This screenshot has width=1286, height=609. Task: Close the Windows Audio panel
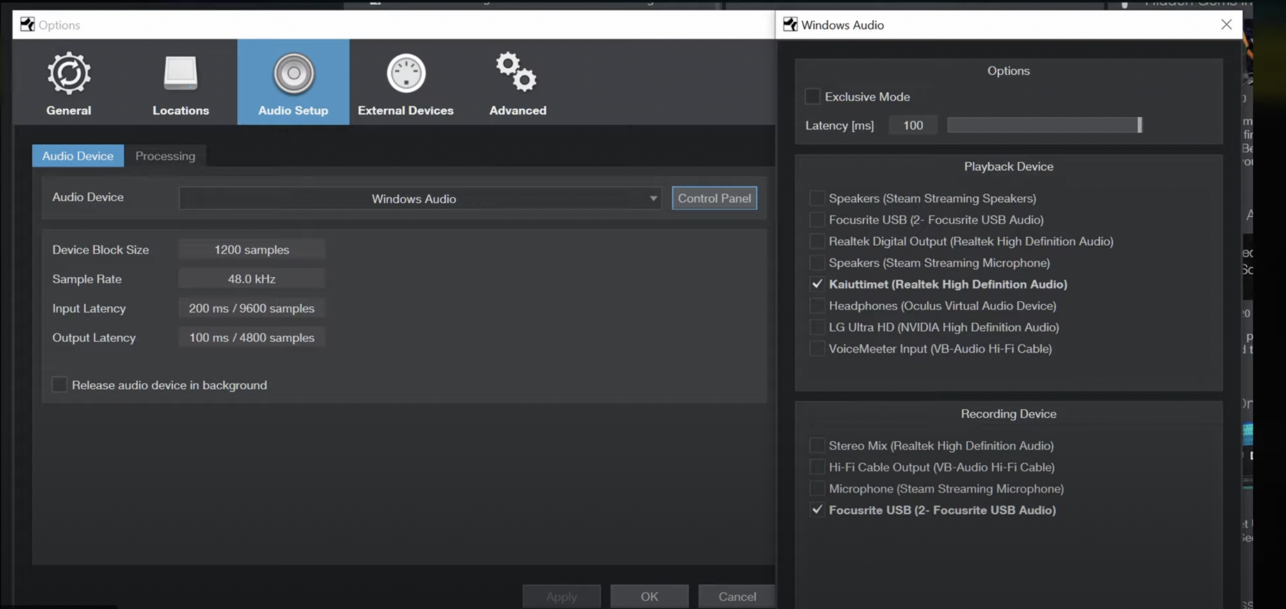1226,24
